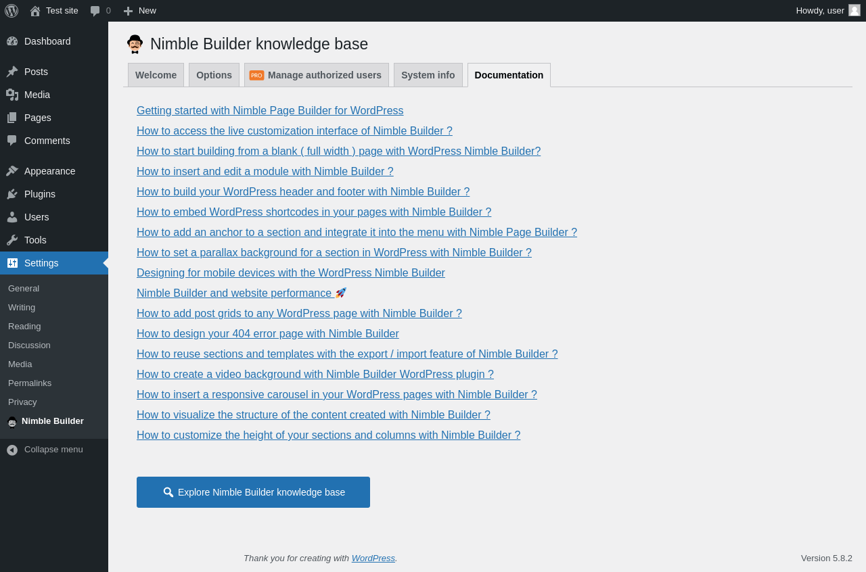The image size is (866, 572).
Task: Open Permalinks settings submenu
Action: point(30,383)
